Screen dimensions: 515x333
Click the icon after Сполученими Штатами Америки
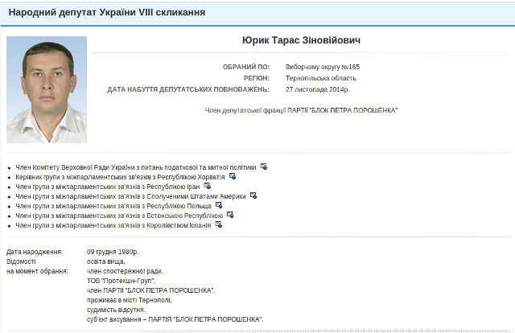pos(253,195)
